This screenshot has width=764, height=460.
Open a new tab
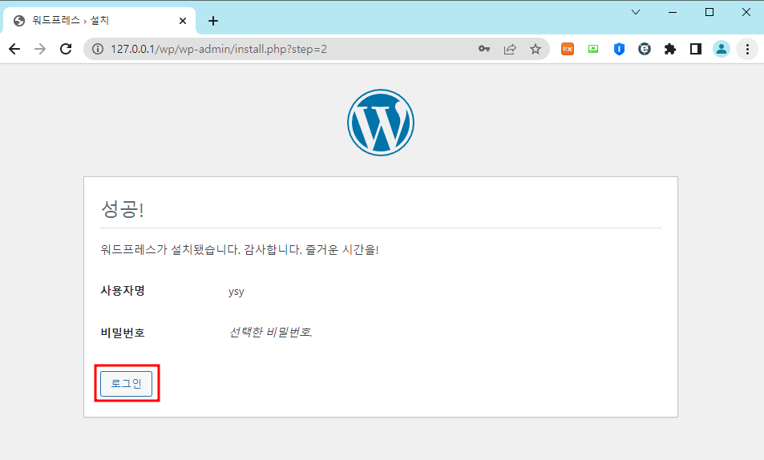[213, 21]
